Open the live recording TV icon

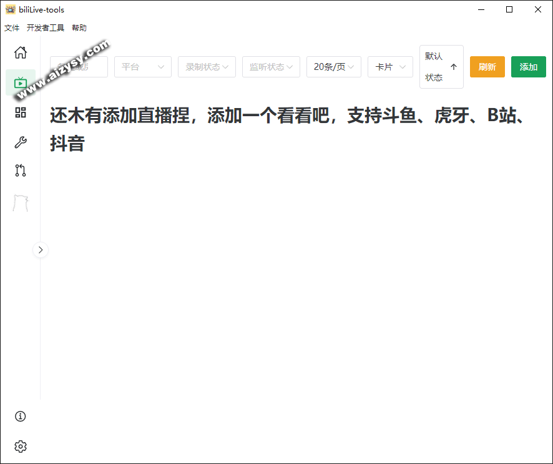click(x=21, y=82)
